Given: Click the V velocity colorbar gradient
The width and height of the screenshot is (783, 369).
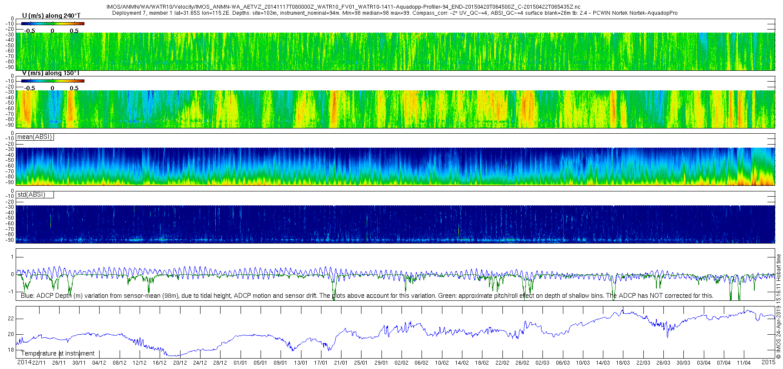Looking at the screenshot, I should click(53, 81).
